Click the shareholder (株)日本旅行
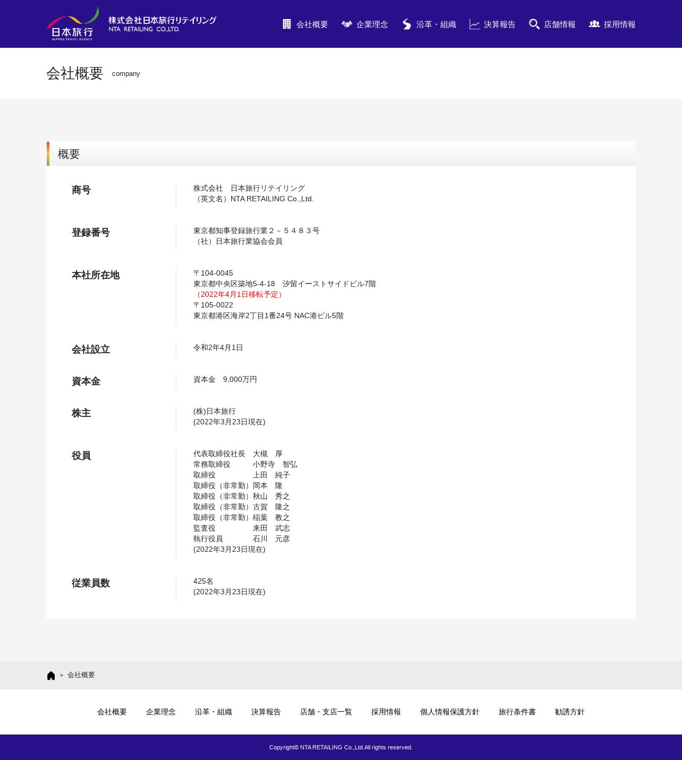Viewport: 682px width, 760px height. point(215,412)
